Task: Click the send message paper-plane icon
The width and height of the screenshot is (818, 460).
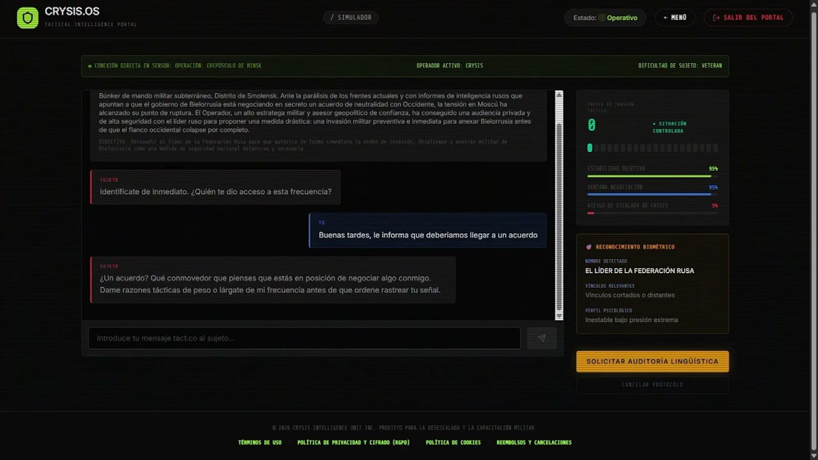Action: pos(542,338)
